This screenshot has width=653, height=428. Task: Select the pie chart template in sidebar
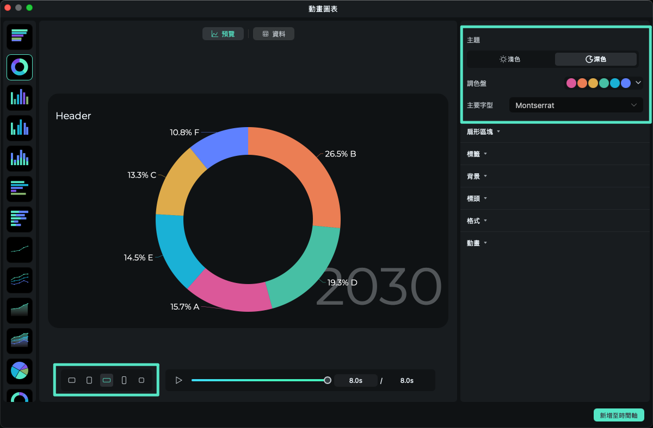point(20,370)
